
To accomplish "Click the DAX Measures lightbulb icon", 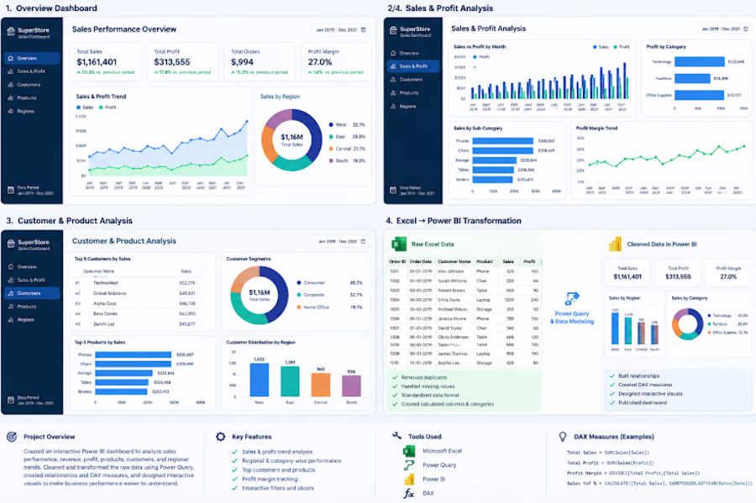I will (562, 437).
